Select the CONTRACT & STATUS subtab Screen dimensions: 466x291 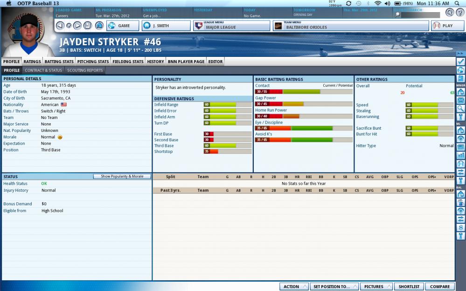[x=43, y=70]
